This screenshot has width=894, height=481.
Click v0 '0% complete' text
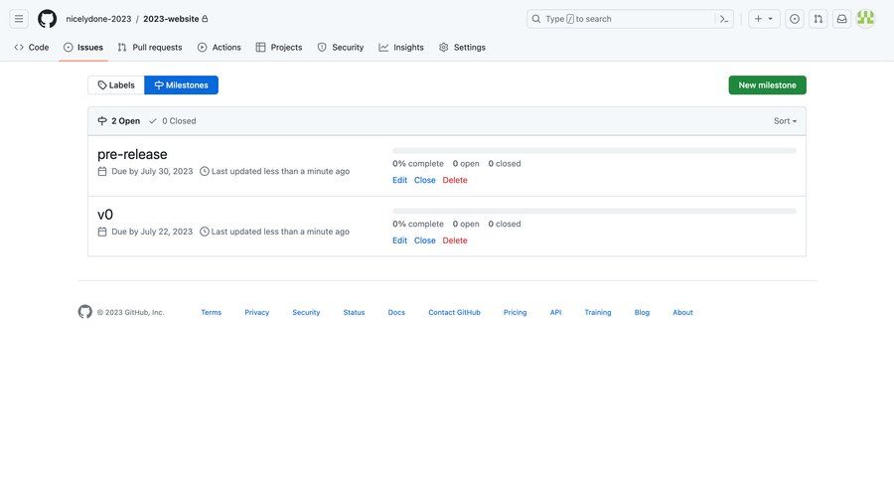click(418, 225)
